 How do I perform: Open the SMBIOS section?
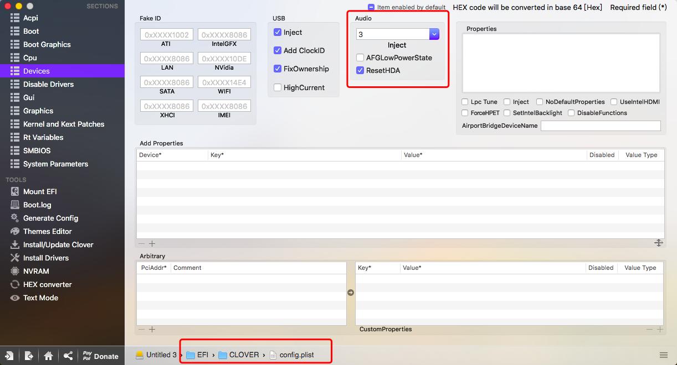coord(37,150)
